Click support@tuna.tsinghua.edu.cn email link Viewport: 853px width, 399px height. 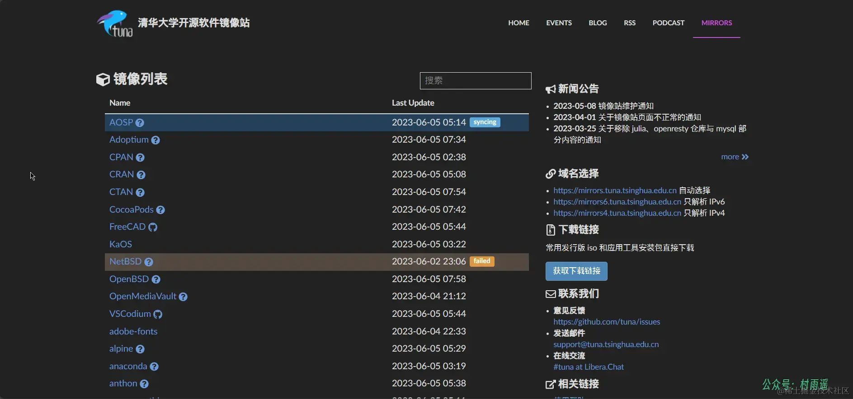(x=606, y=345)
